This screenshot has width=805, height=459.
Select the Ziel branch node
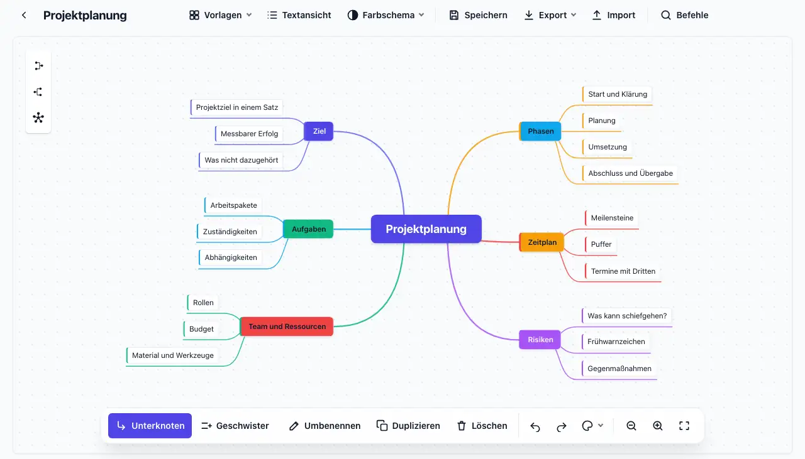tap(319, 131)
